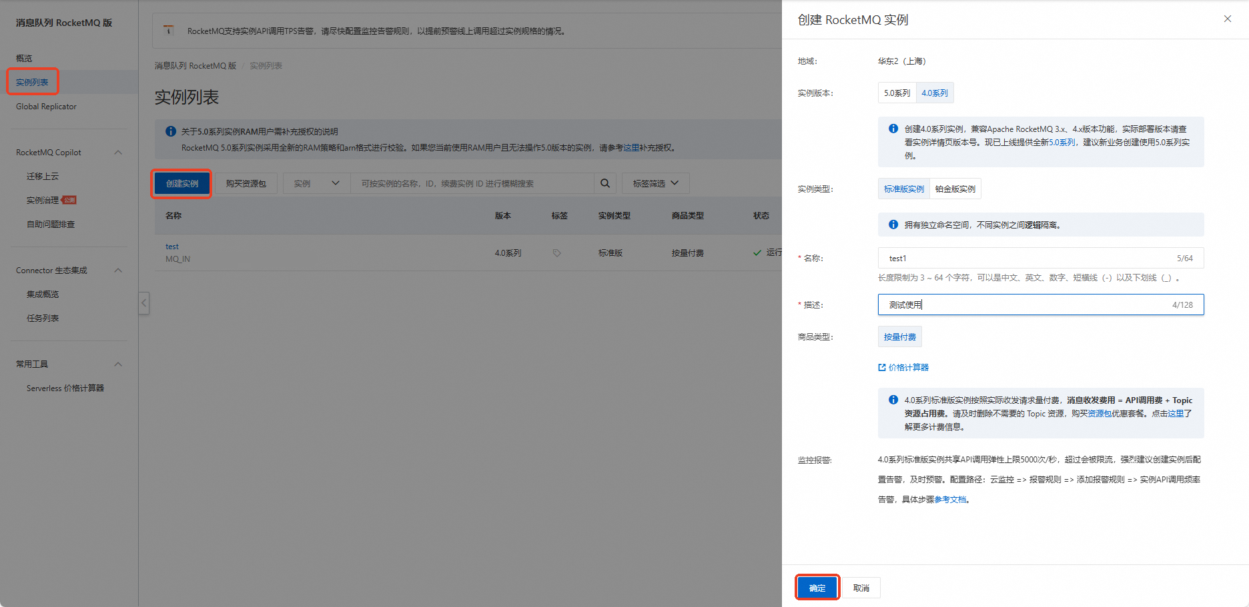Open the 价格计算器 external link icon

[x=882, y=367]
